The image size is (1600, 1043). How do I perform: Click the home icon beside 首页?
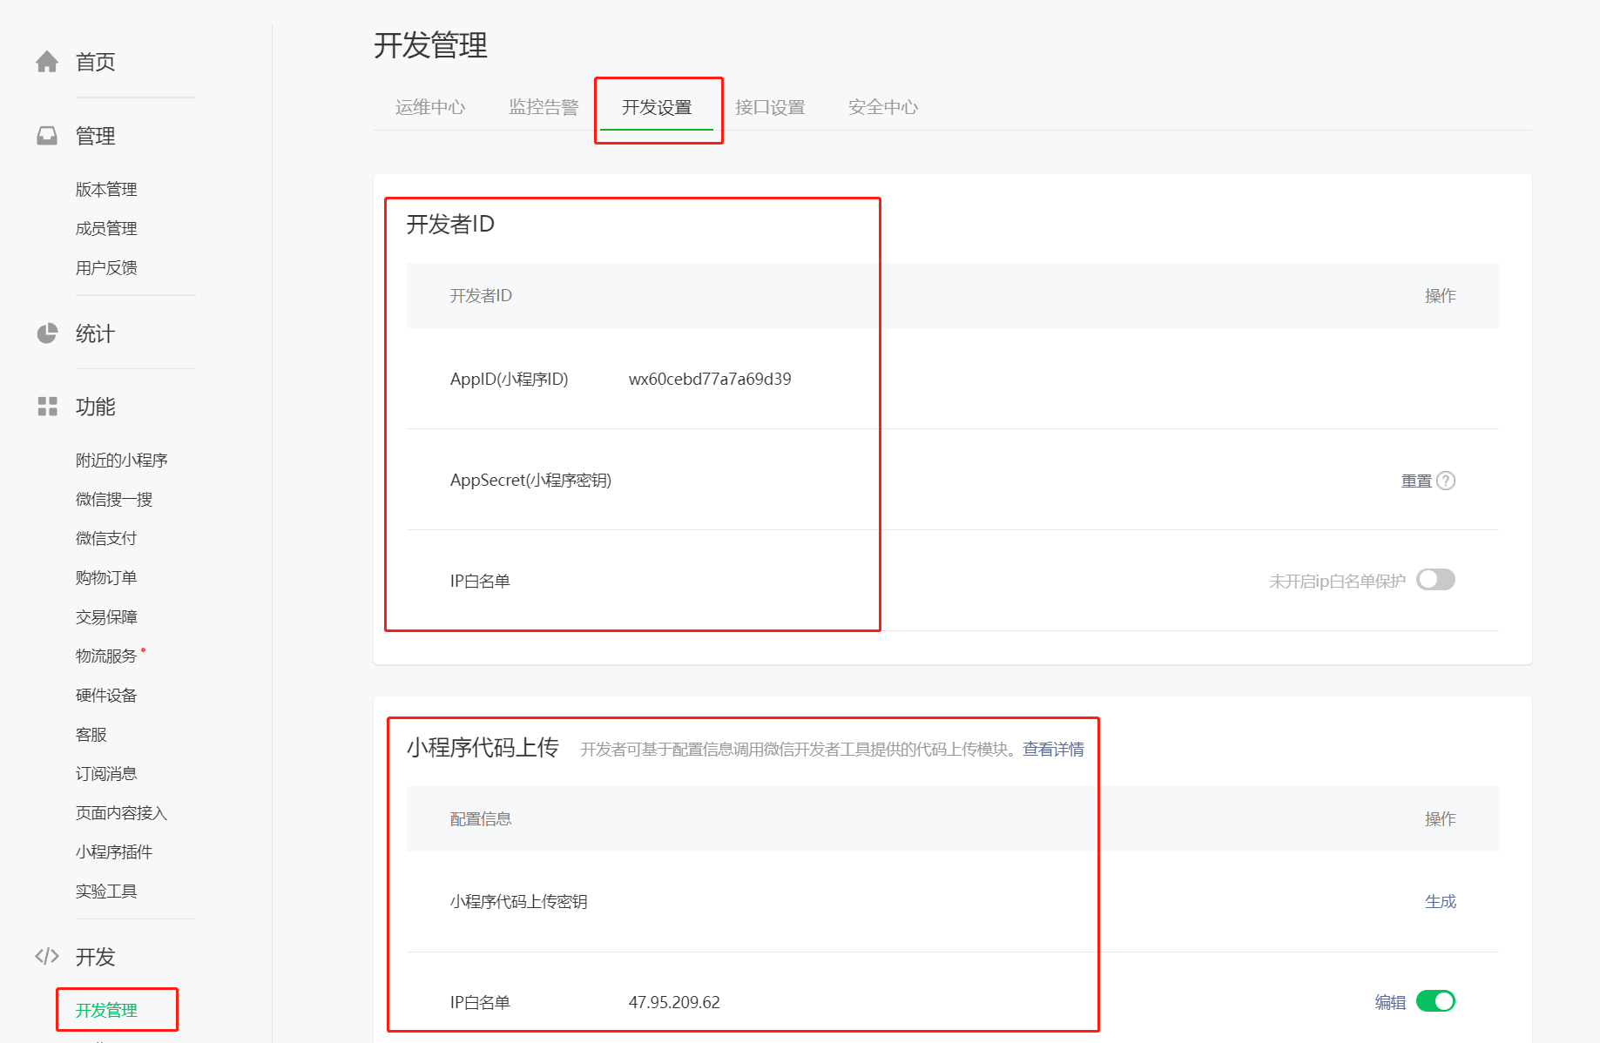(x=47, y=62)
